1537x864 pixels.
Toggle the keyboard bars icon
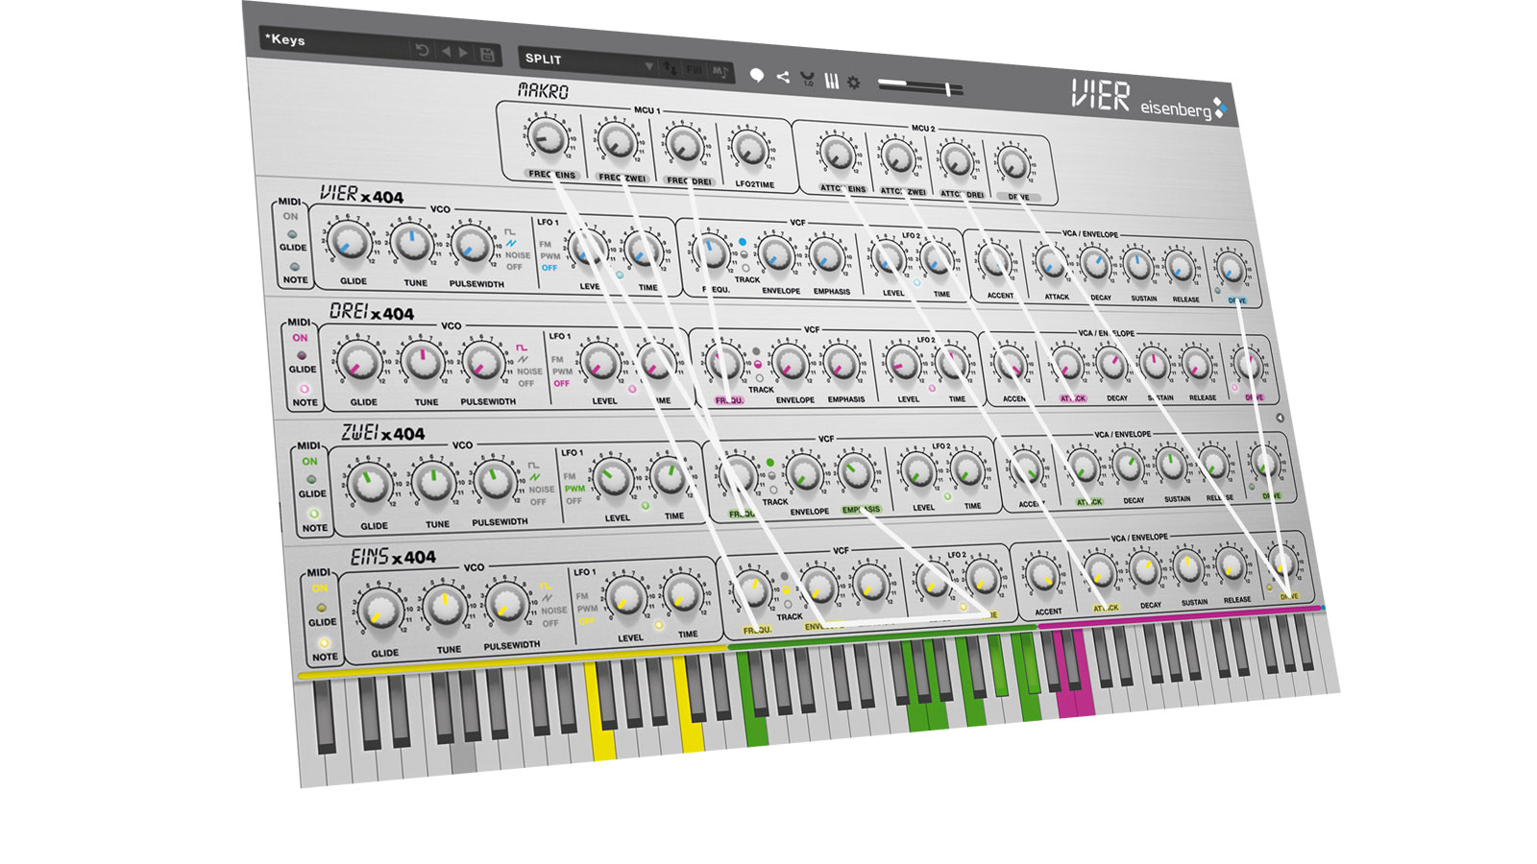(831, 82)
